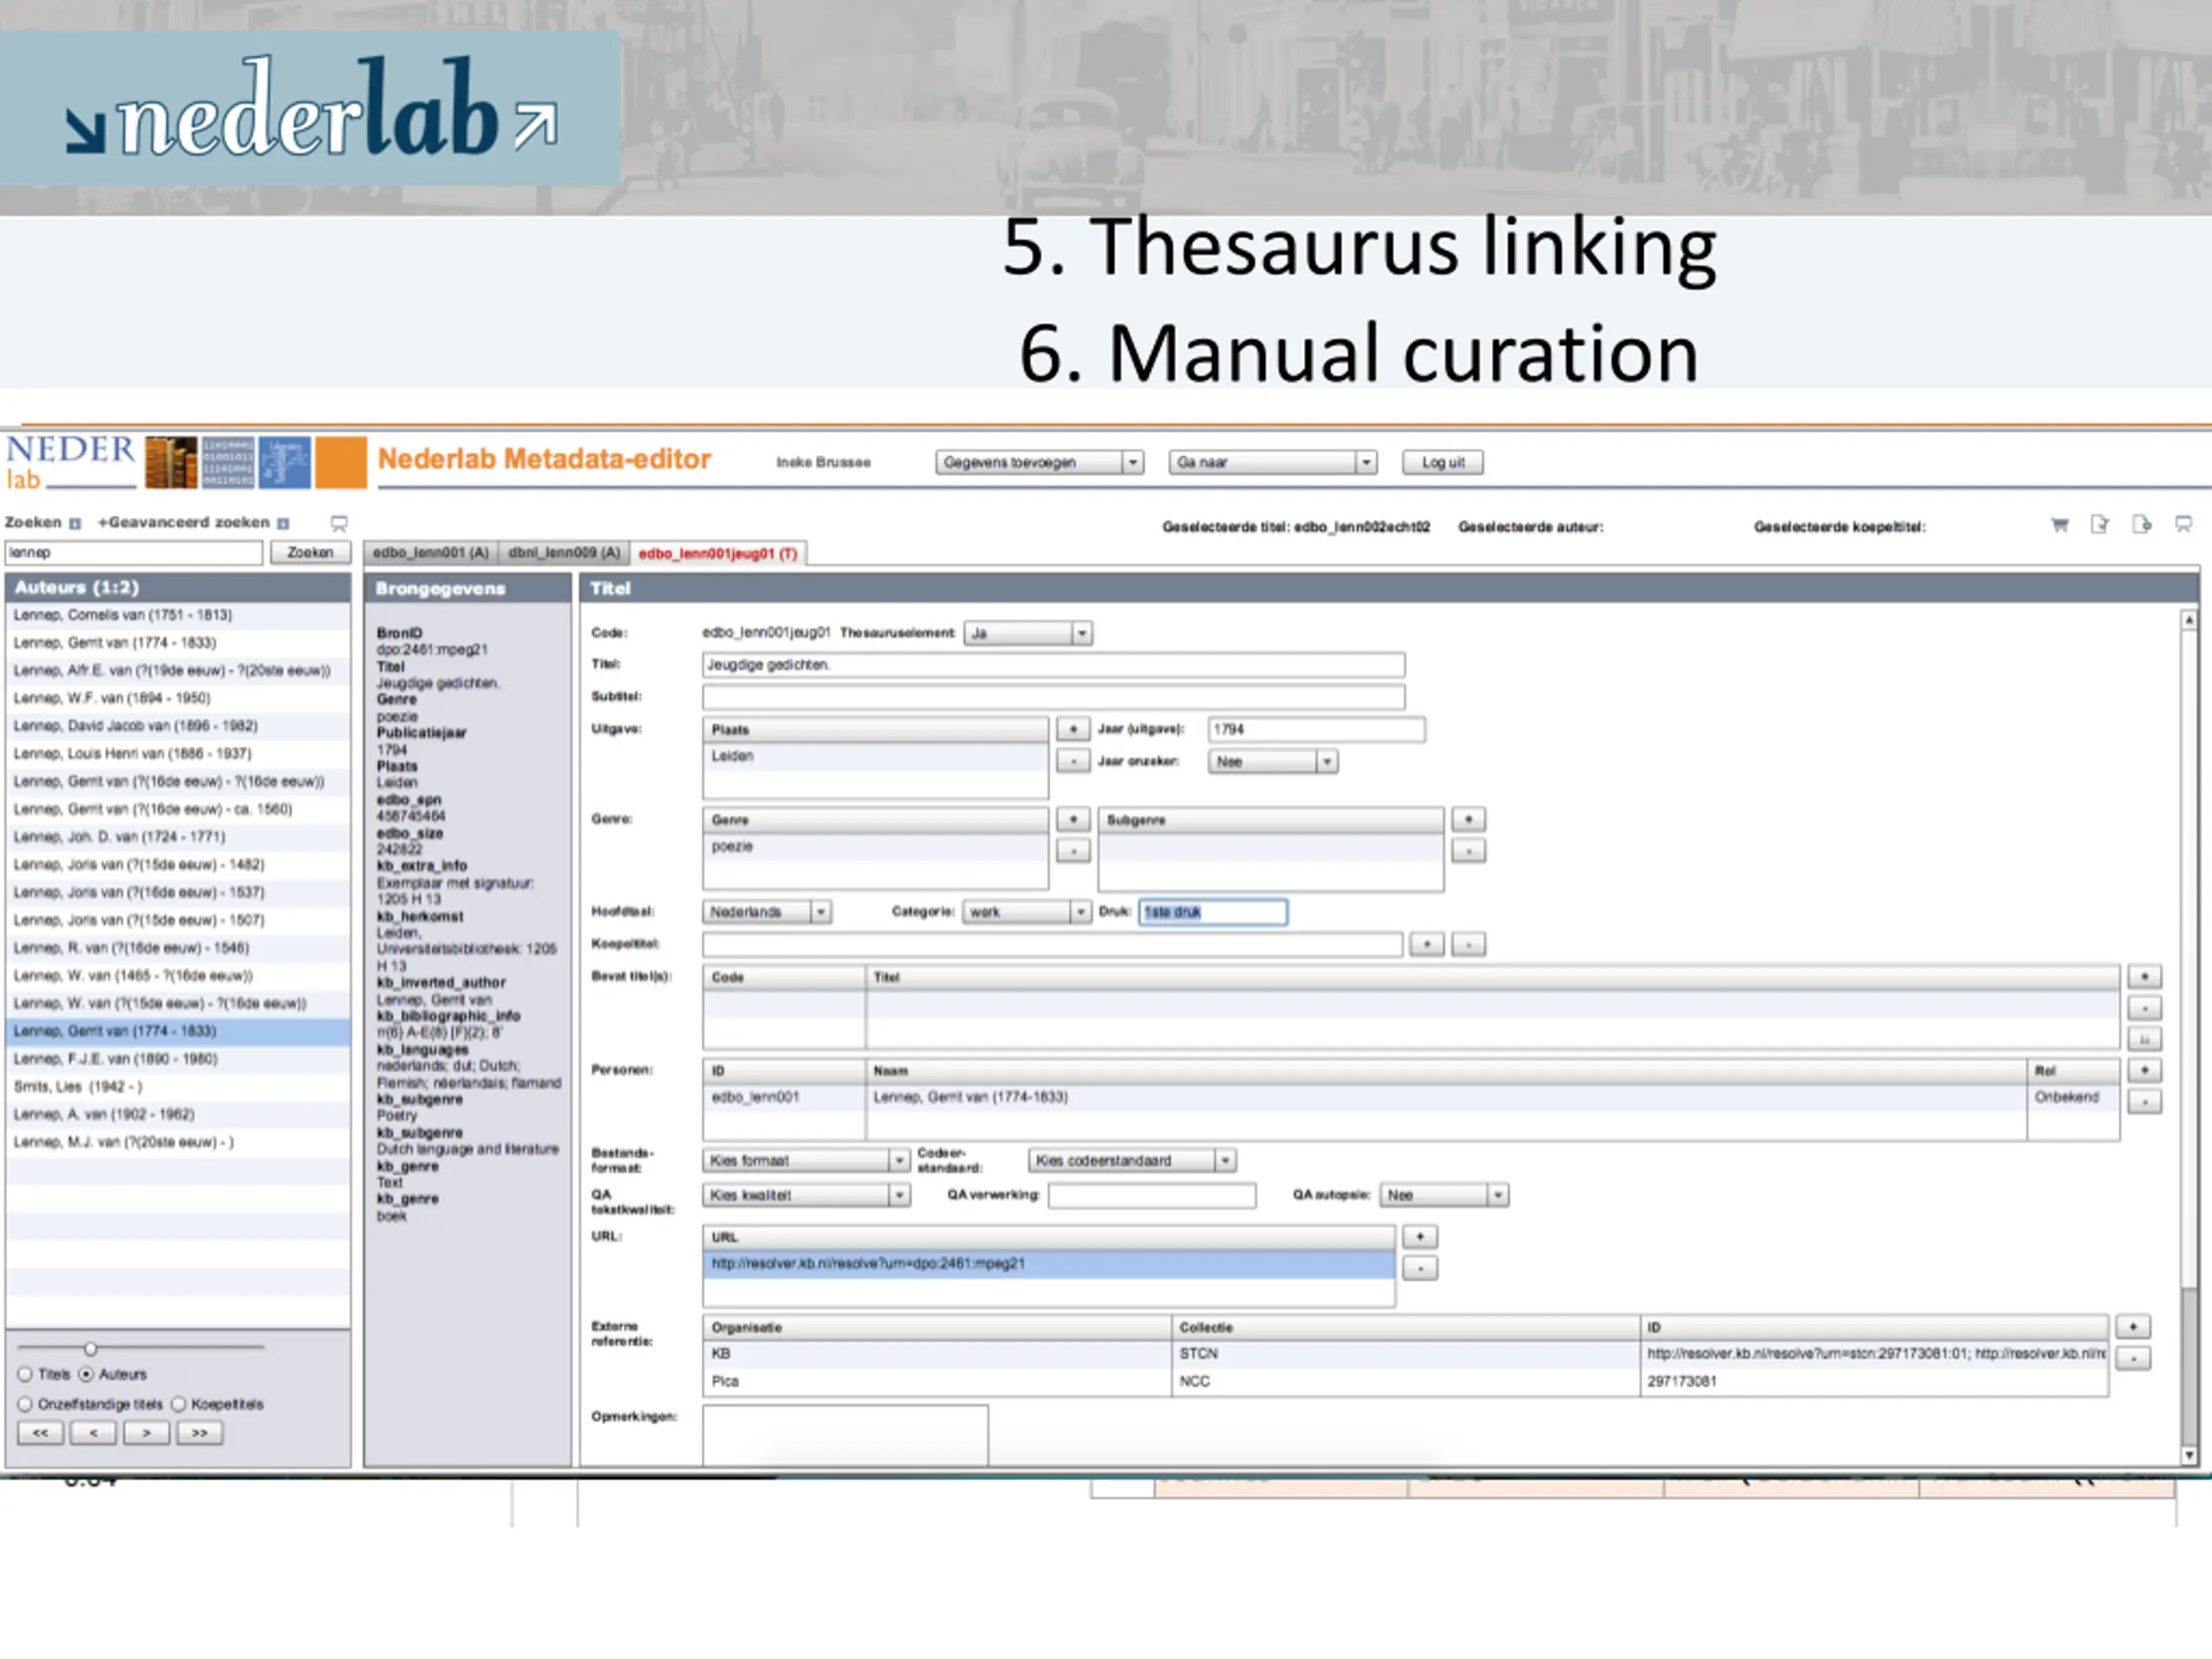Click the slider handle above the radio buttons
The image size is (2212, 1659).
pos(90,1348)
